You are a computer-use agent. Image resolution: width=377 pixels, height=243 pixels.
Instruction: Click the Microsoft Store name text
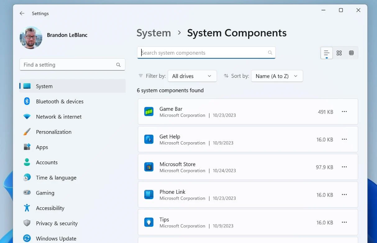177,164
